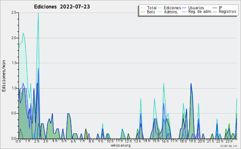Click the Total peak near 16 h
Screen dimensions: 241x149
point(164,83)
